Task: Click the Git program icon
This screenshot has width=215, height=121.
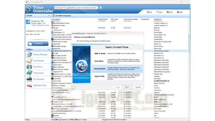Action: tap(52, 95)
